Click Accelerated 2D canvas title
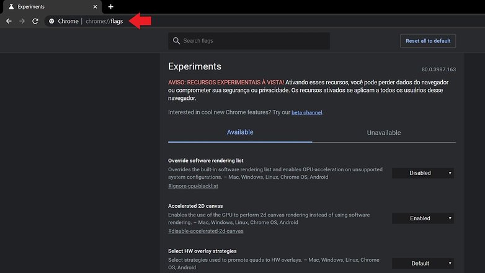Screen dimensions: 485x273 (x=195, y=206)
